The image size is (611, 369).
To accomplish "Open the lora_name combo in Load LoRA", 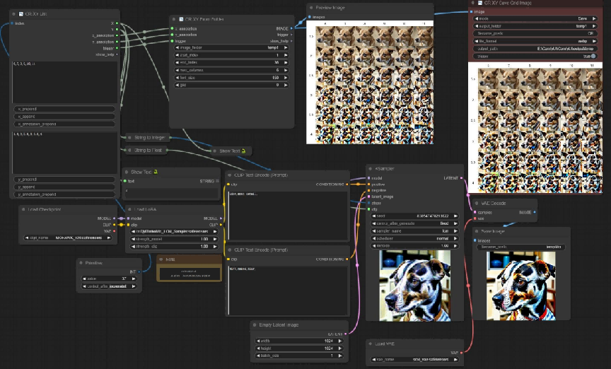I will (174, 231).
